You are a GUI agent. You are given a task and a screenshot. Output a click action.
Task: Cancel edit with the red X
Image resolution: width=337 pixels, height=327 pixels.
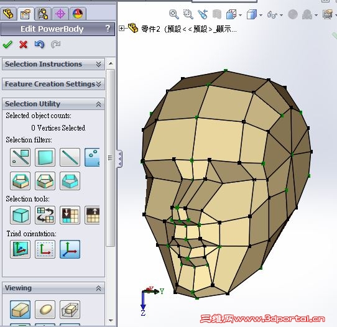pyautogui.click(x=24, y=45)
